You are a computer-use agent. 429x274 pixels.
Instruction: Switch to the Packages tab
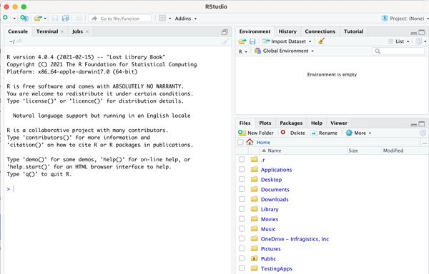[291, 123]
